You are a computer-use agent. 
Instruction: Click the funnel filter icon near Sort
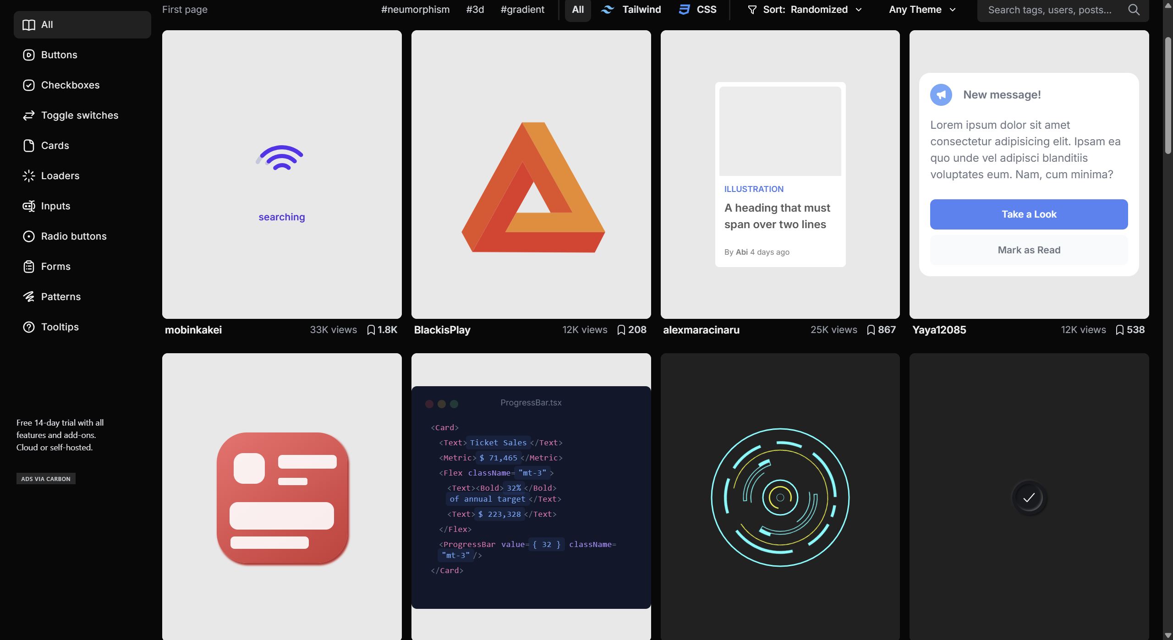point(752,10)
